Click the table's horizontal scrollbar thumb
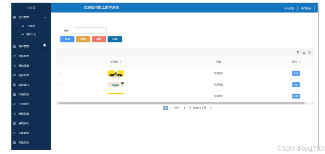325x154 pixels. (x=182, y=103)
